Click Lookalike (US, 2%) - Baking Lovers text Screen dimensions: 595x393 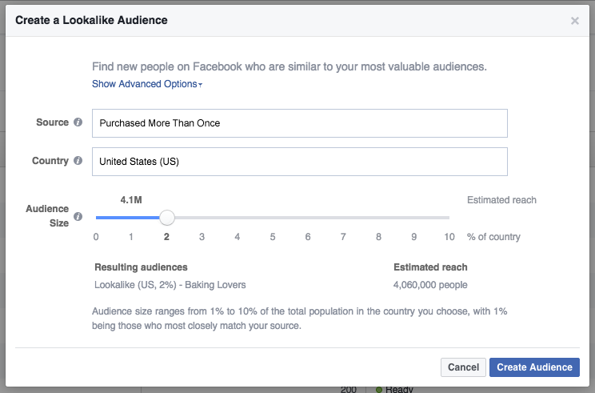tap(170, 285)
